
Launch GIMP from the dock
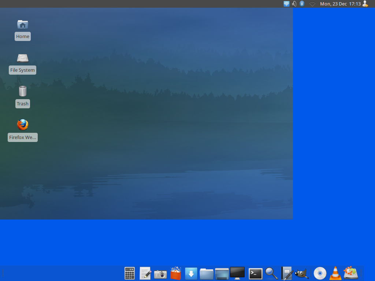tap(301, 274)
